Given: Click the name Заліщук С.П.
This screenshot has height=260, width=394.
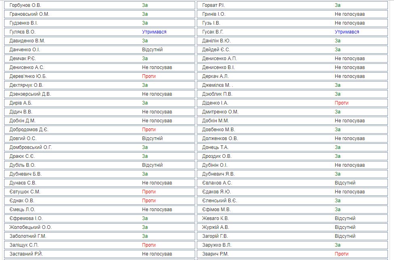Looking at the screenshot, I should point(24,245).
